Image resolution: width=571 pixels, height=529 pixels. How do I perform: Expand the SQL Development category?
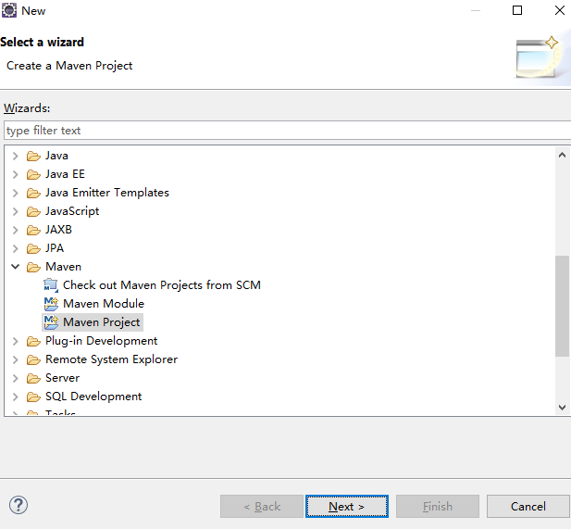16,397
